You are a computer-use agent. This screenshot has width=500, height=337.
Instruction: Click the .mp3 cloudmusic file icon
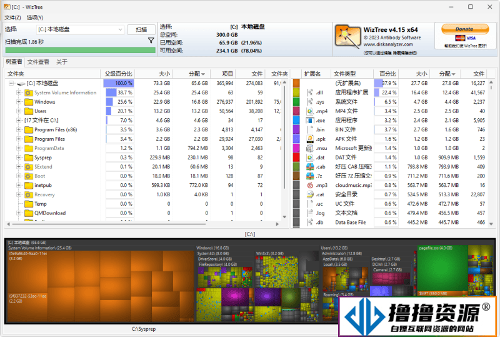tap(310, 185)
